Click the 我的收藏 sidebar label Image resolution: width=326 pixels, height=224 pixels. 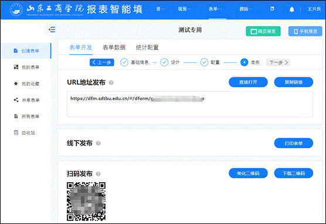[x=30, y=84]
